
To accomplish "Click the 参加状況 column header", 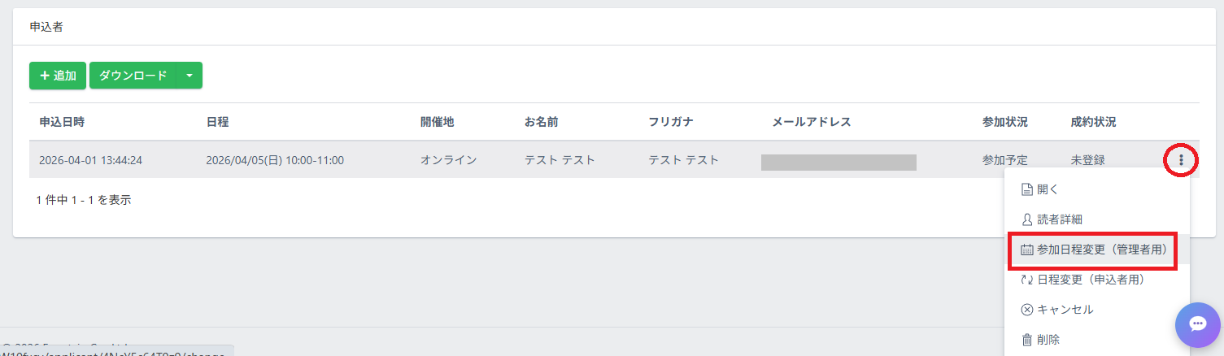I will tap(1004, 122).
